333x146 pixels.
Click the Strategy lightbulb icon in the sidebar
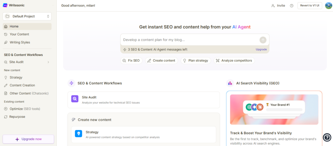point(6,78)
